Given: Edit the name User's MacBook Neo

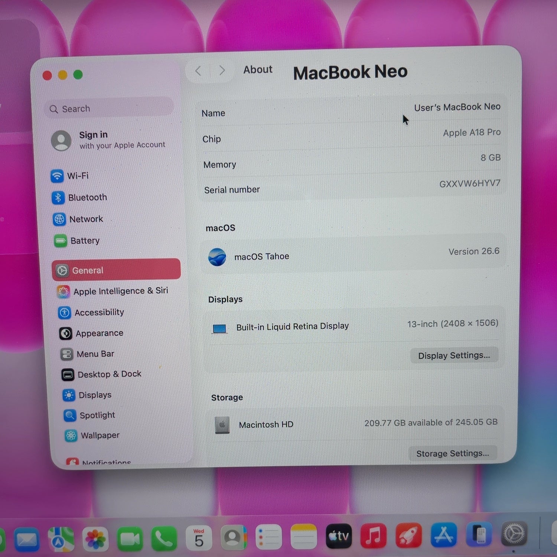Looking at the screenshot, I should (457, 107).
